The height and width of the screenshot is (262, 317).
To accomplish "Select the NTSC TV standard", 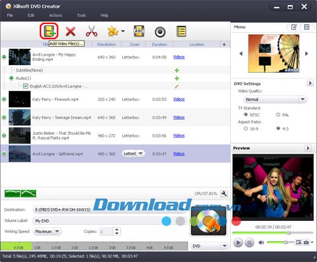I will click(x=245, y=115).
